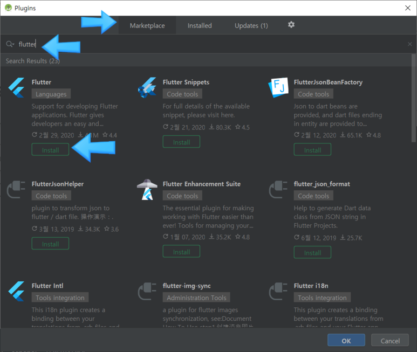Image resolution: width=417 pixels, height=352 pixels.
Task: Click Administration Tools tag under flutter-img-sync
Action: click(x=196, y=297)
